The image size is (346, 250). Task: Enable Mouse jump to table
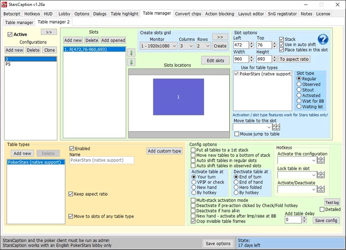(237, 134)
